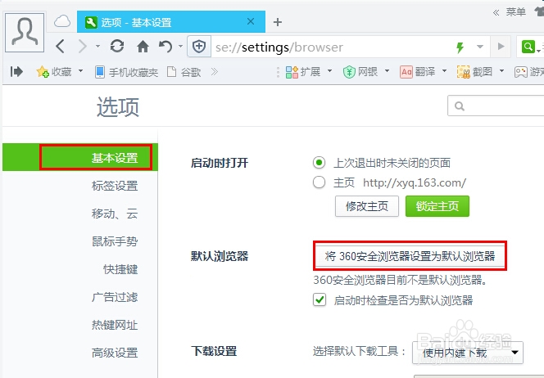This screenshot has width=544, height=378.
Task: Click the 修改主页 button
Action: click(x=367, y=206)
